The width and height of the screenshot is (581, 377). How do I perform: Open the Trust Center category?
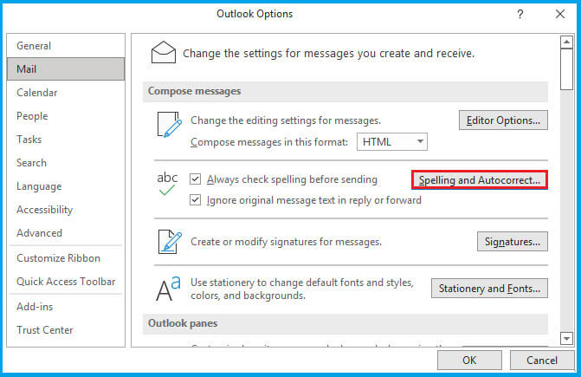click(x=66, y=330)
